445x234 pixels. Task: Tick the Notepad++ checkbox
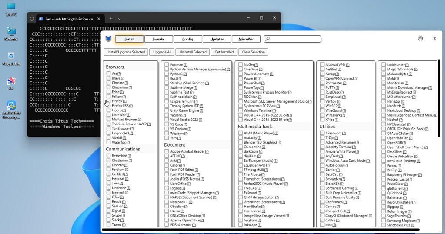[167, 202]
